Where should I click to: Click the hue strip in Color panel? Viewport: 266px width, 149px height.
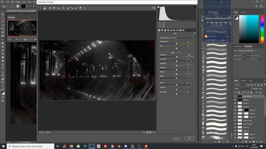(262, 29)
